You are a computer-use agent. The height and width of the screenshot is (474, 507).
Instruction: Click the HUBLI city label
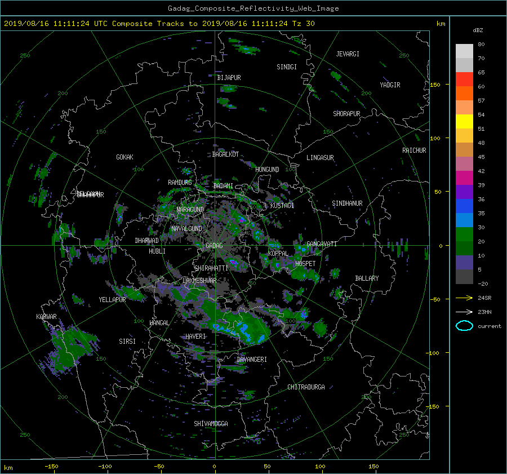[x=157, y=251]
